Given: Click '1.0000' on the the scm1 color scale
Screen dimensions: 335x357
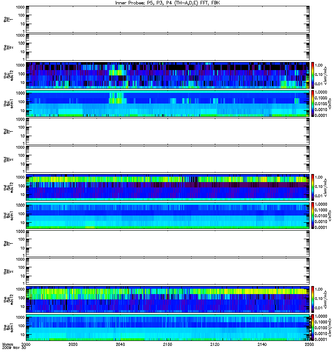Looking at the screenshot, I should 321,316.
